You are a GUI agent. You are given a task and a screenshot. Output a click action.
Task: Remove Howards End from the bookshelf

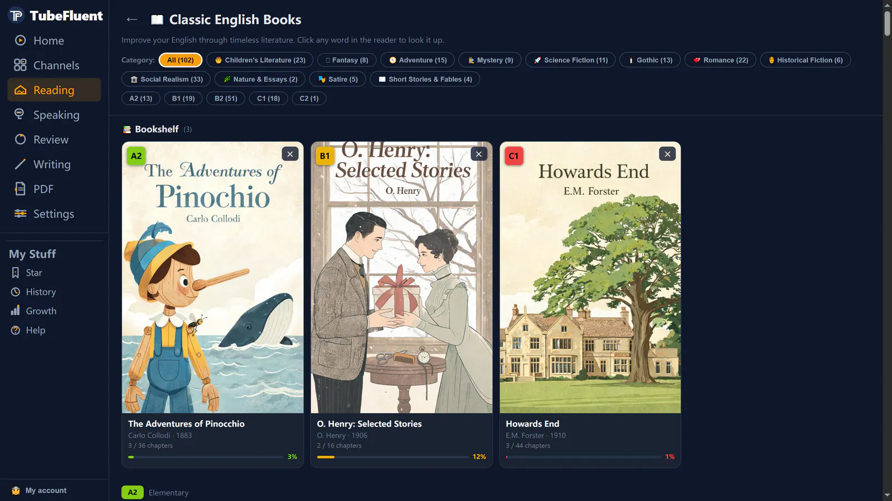[667, 154]
